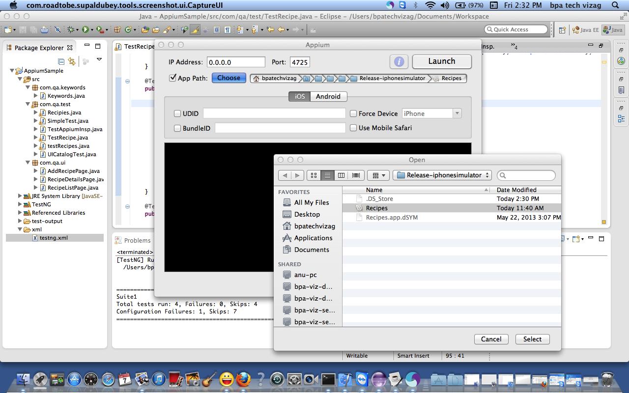Toggle the Force Device checkbox
This screenshot has width=629, height=393.
353,113
